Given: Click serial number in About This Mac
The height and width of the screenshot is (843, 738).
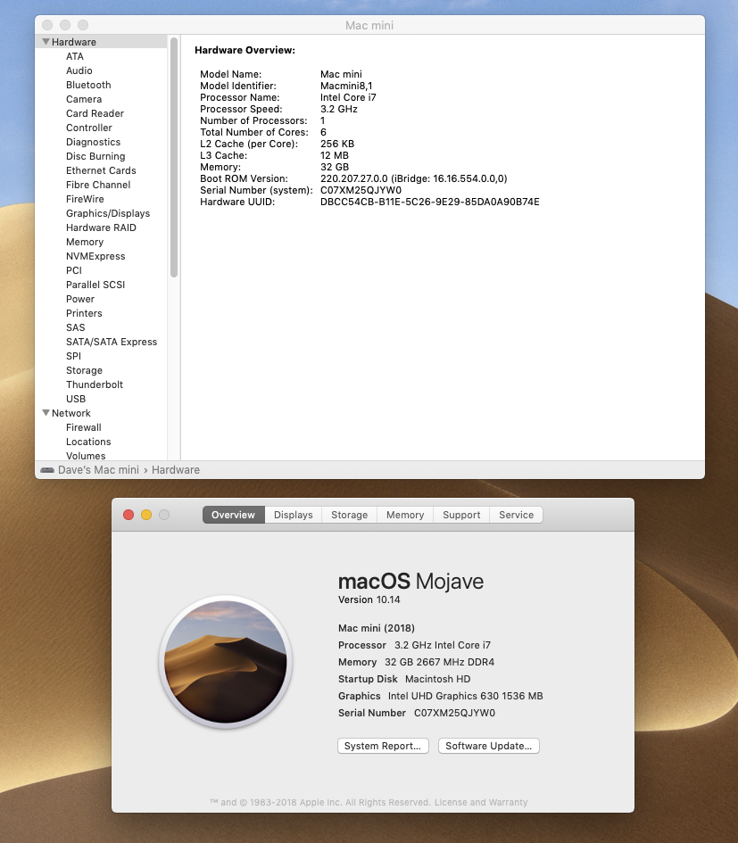Looking at the screenshot, I should [x=454, y=713].
